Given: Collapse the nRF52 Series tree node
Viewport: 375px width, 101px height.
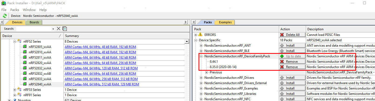Looking at the screenshot, I should (x=15, y=42).
